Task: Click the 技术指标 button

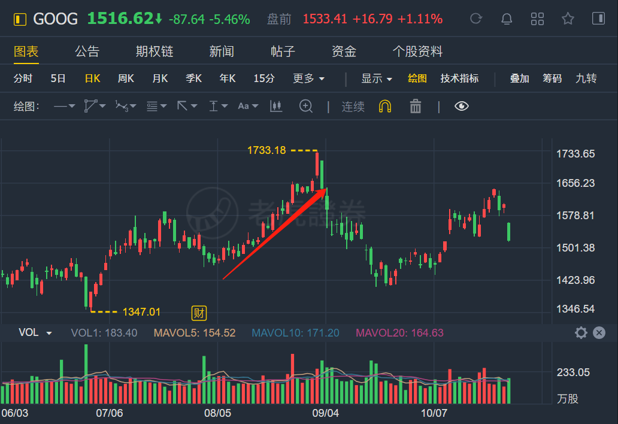Action: click(459, 78)
